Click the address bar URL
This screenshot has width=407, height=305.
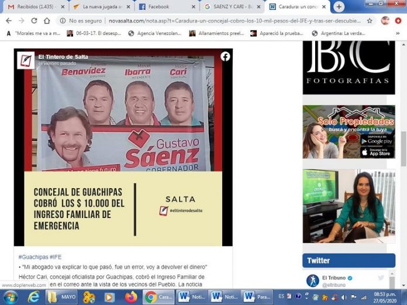[x=234, y=21]
